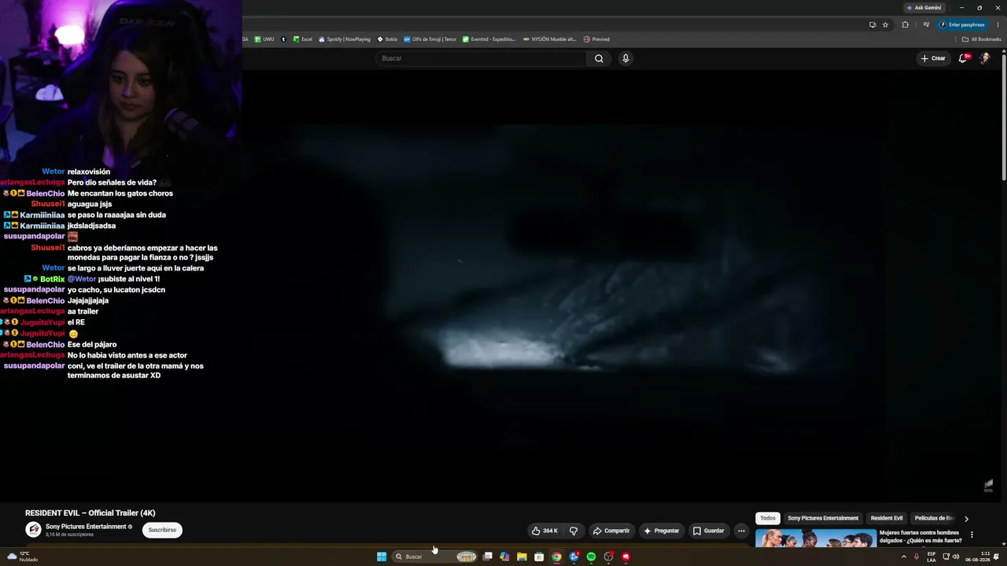Open the Previred bookmark
The width and height of the screenshot is (1007, 566).
596,39
